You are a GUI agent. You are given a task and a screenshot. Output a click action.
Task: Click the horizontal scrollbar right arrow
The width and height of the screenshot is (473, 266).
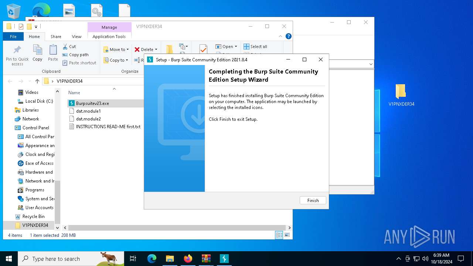[289, 228]
